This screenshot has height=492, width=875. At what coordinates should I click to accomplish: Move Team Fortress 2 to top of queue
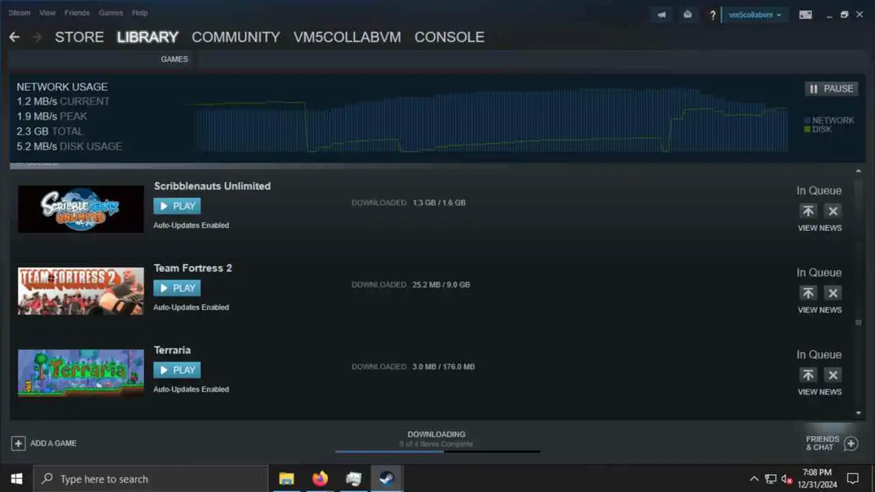click(808, 292)
